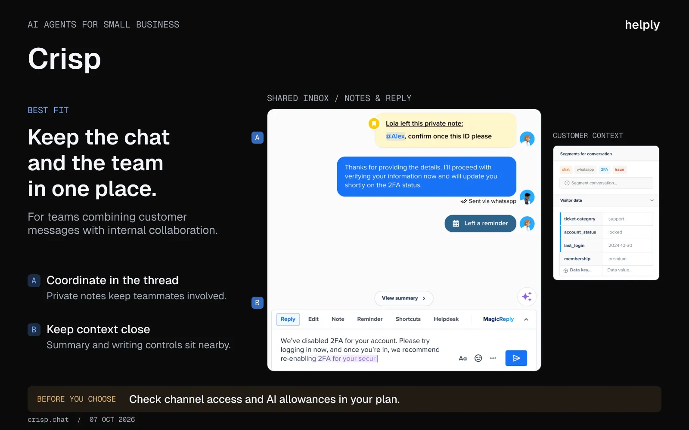689x430 pixels.
Task: Switch to the Edit tab
Action: click(313, 319)
